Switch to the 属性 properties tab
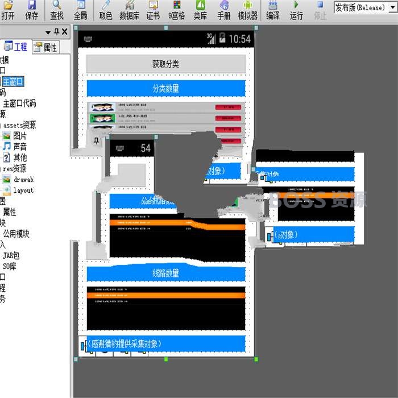This screenshot has width=398, height=398. [x=45, y=47]
